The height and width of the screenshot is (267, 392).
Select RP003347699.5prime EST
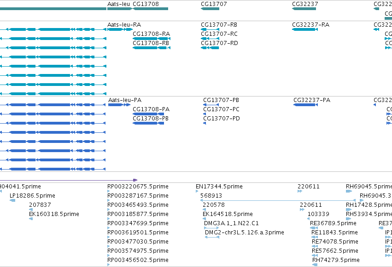click(138, 223)
